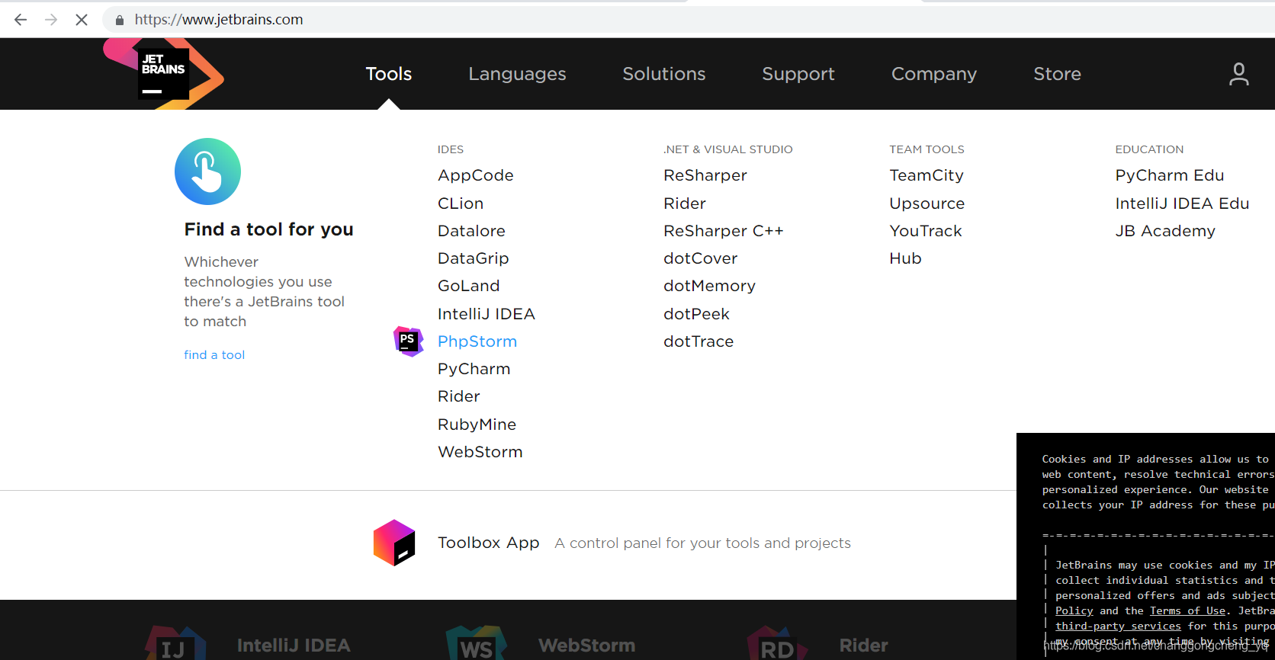1275x660 pixels.
Task: Select DataGrip from IDEs list
Action: (473, 258)
